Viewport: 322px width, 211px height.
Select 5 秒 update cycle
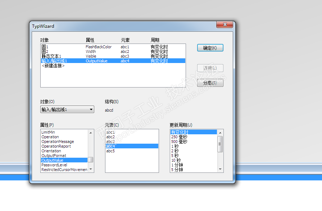click(x=194, y=156)
